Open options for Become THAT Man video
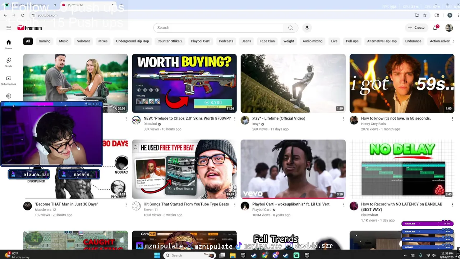 pos(126,204)
